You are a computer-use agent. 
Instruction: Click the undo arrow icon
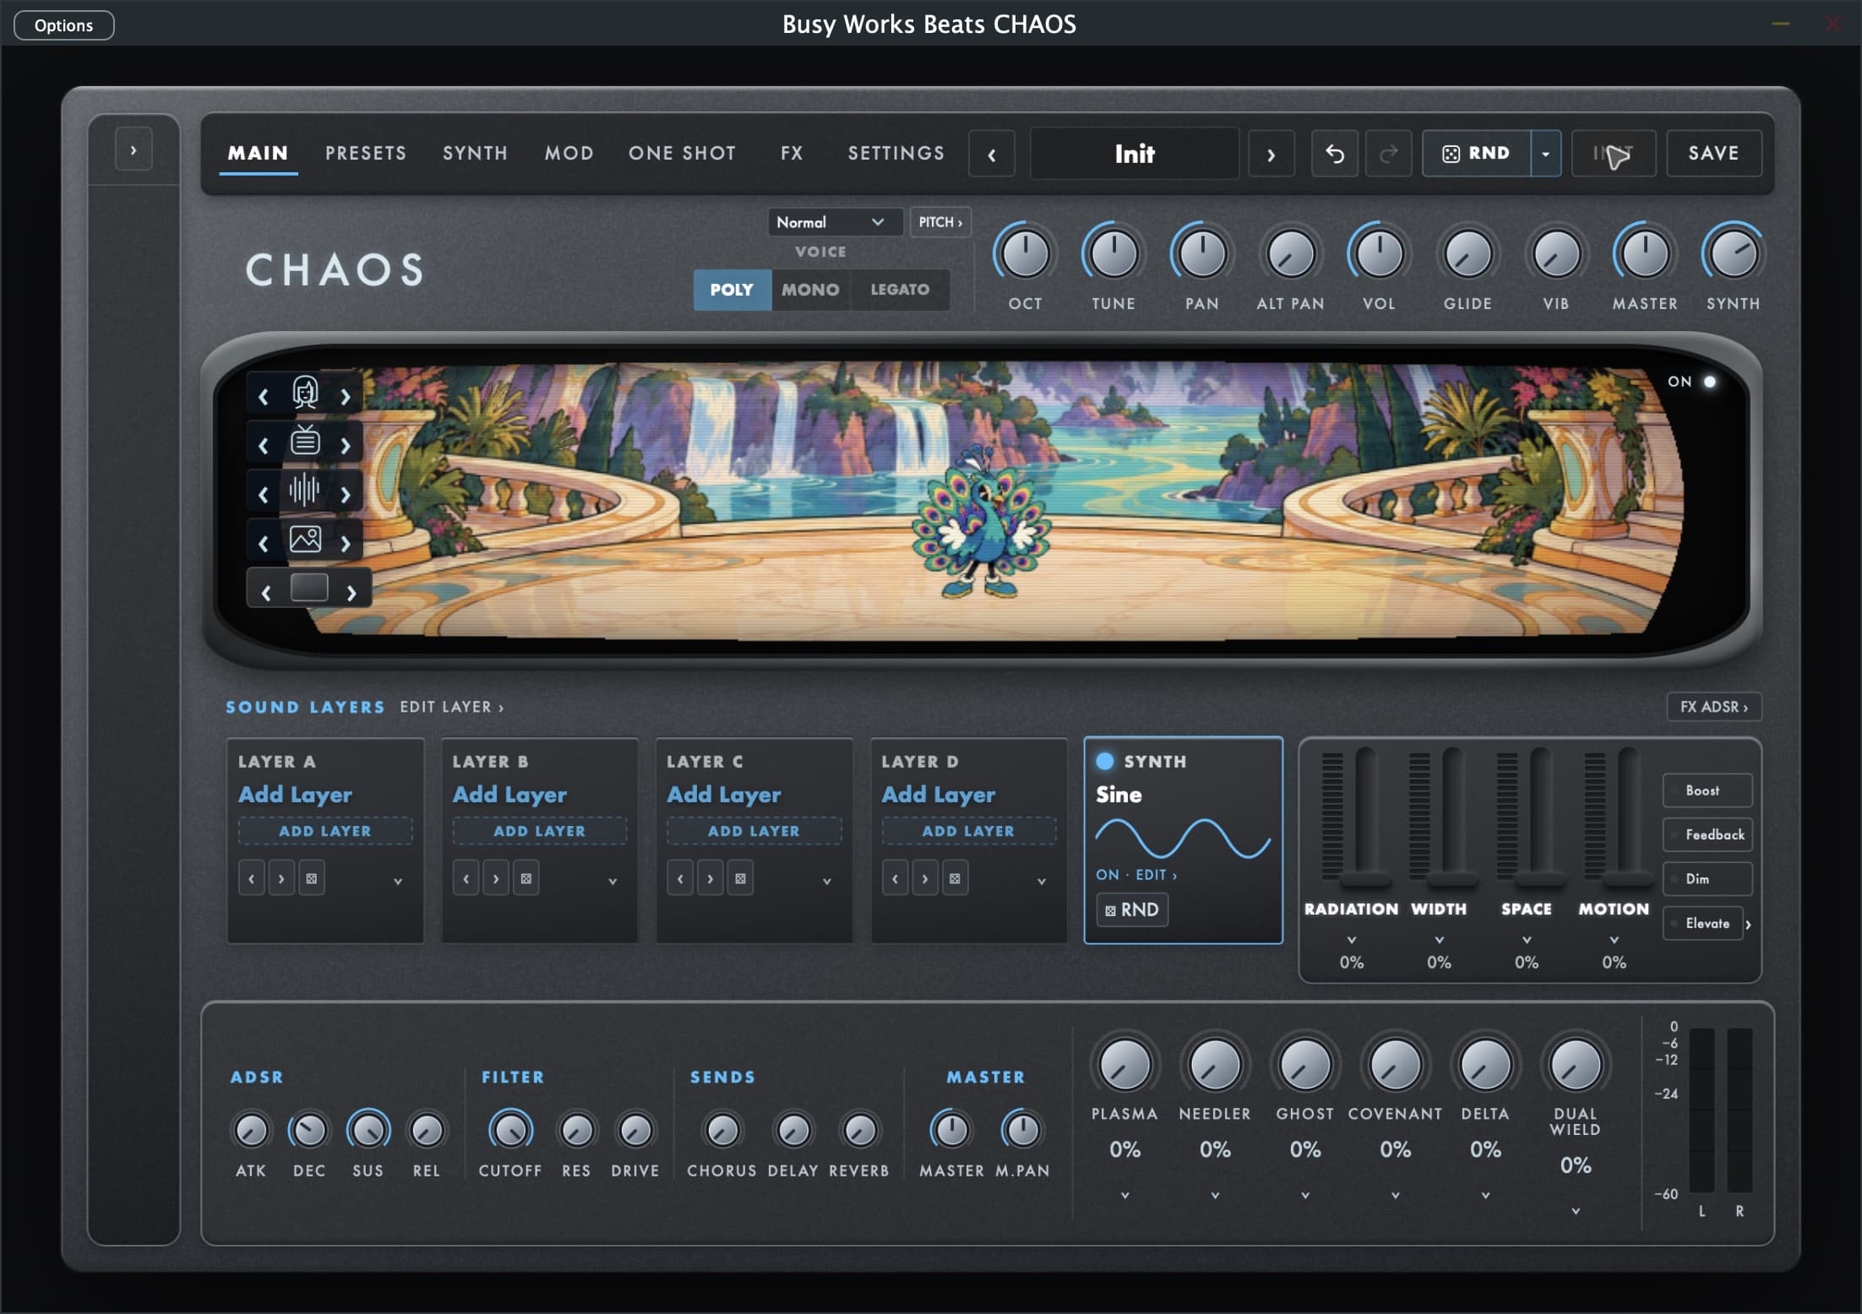coord(1334,154)
